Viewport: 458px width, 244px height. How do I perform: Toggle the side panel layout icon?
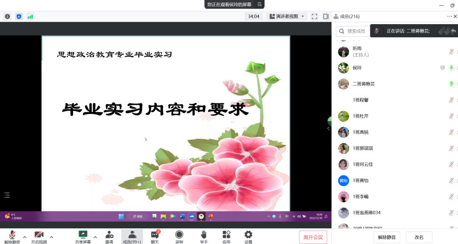click(x=326, y=17)
